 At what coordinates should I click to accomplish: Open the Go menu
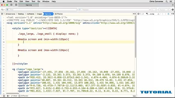[x=39, y=1]
